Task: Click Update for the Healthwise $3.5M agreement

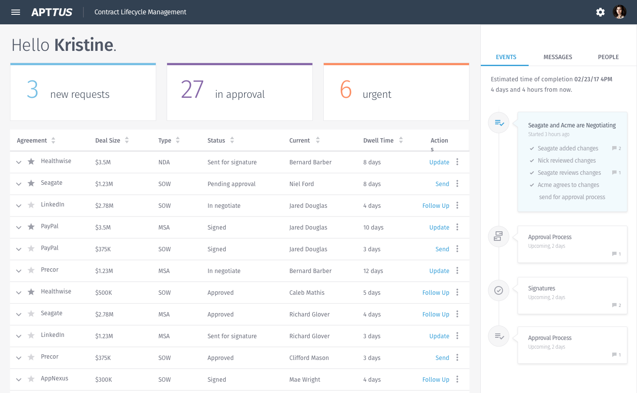Action: [x=439, y=162]
